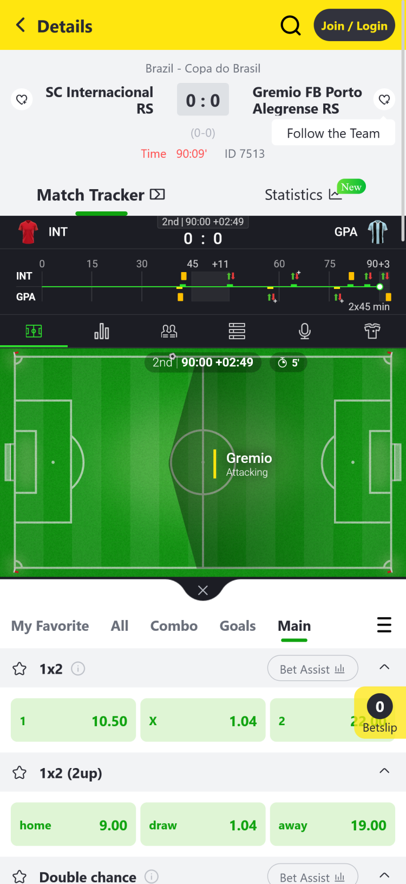The width and height of the screenshot is (406, 884).
Task: Favorite Gremio FB Porto Alegrense heart
Action: point(384,99)
